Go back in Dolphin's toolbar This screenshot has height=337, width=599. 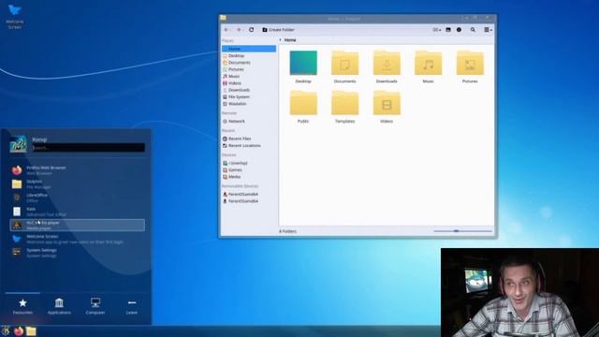point(226,30)
